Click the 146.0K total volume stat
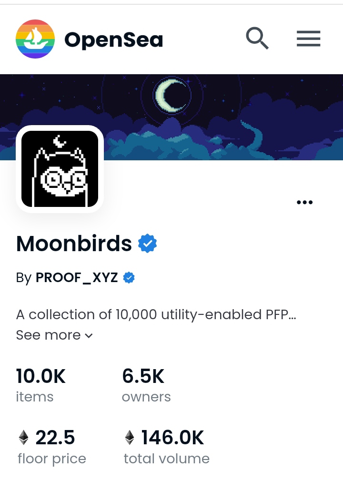Screen dimensions: 343x489 pyautogui.click(x=167, y=447)
